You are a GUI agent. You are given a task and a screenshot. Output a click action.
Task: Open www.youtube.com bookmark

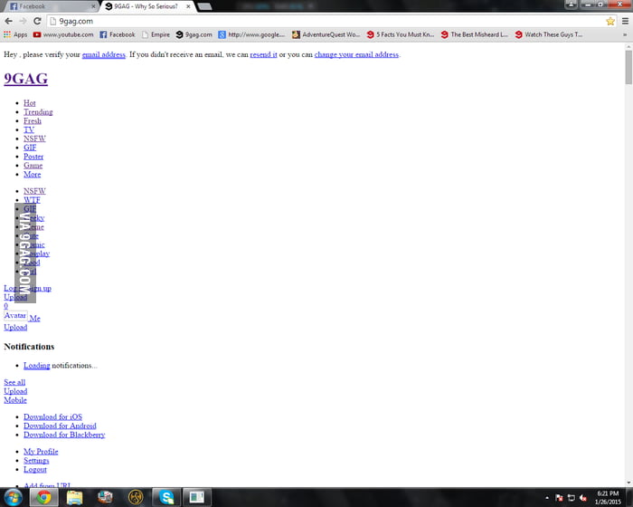pyautogui.click(x=63, y=34)
